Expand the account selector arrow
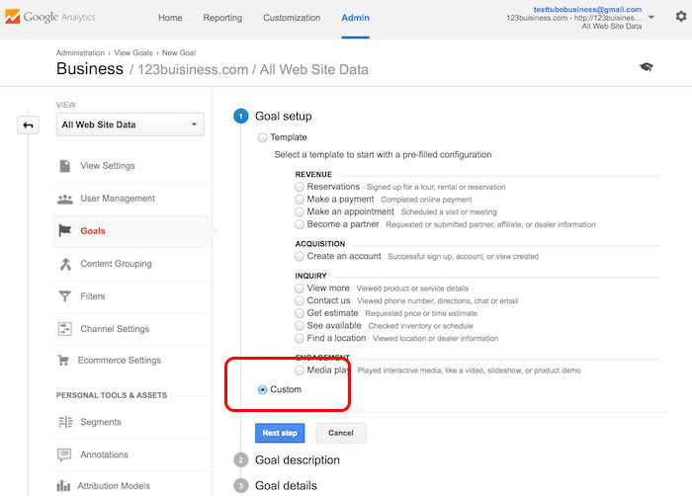The image size is (692, 496). 651,18
